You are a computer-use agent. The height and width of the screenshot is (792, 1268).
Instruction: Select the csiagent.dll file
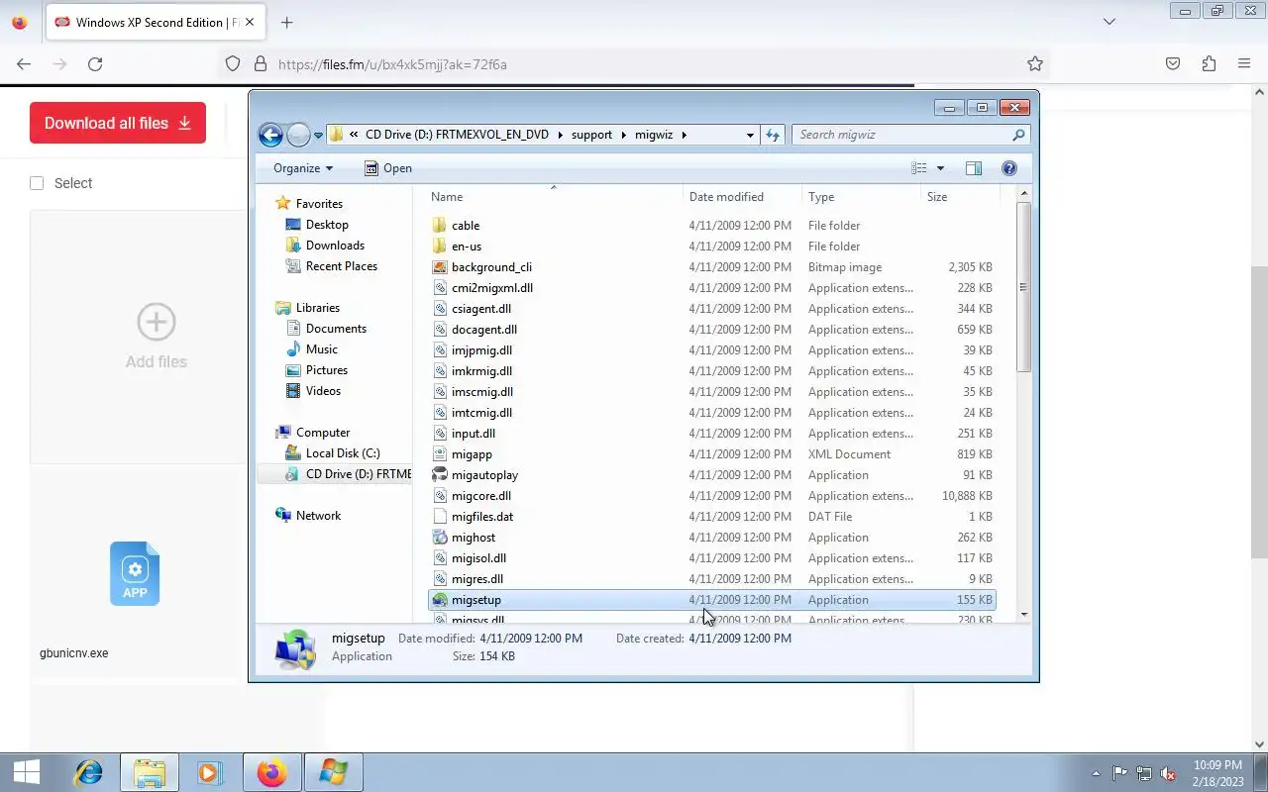coord(481,309)
